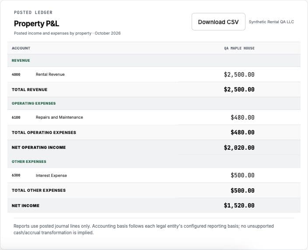
Task: Click the TOTAL OTHER EXPENSES label
Action: click(x=38, y=190)
